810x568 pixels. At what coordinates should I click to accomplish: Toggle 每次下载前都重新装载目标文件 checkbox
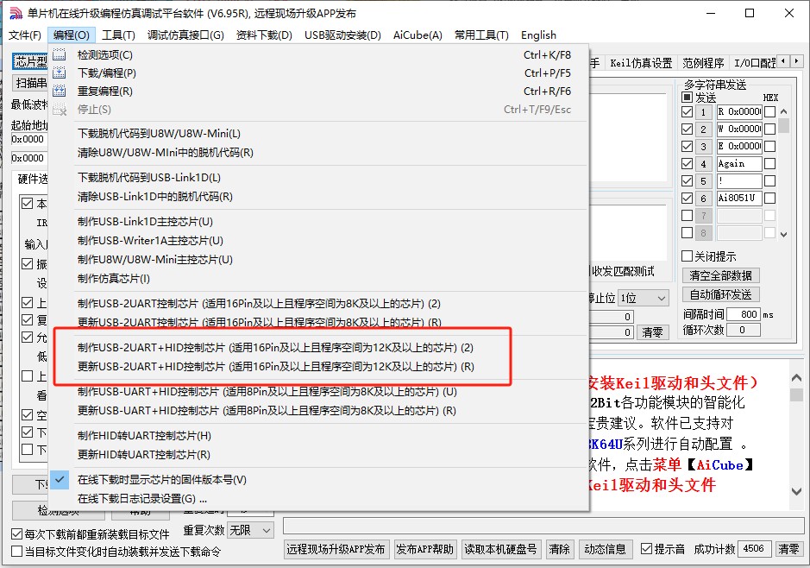[16, 533]
